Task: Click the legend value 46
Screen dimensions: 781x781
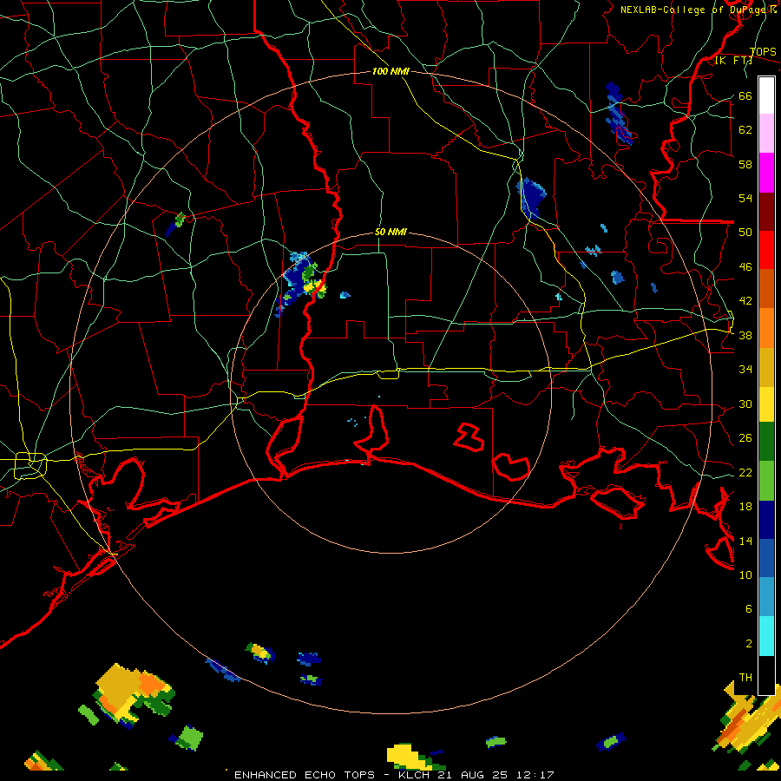Action: pos(745,267)
